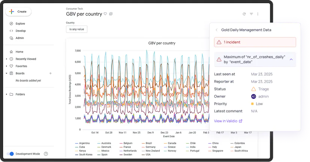Click the Develop code brackets icon
This screenshot has width=310, height=162.
(x=11, y=31)
